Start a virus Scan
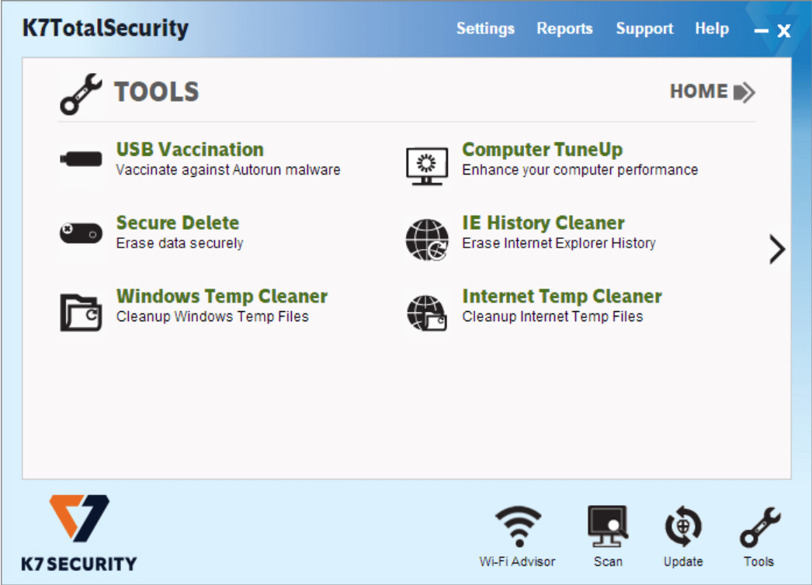812x585 pixels. click(x=608, y=531)
